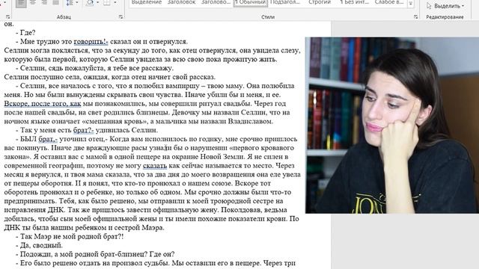Apply Обычный style

coord(251,3)
